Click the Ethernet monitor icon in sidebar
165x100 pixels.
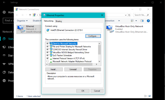[4, 47]
